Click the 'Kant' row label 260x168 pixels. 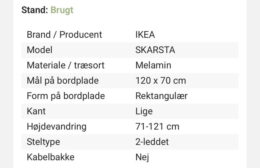[36, 111]
